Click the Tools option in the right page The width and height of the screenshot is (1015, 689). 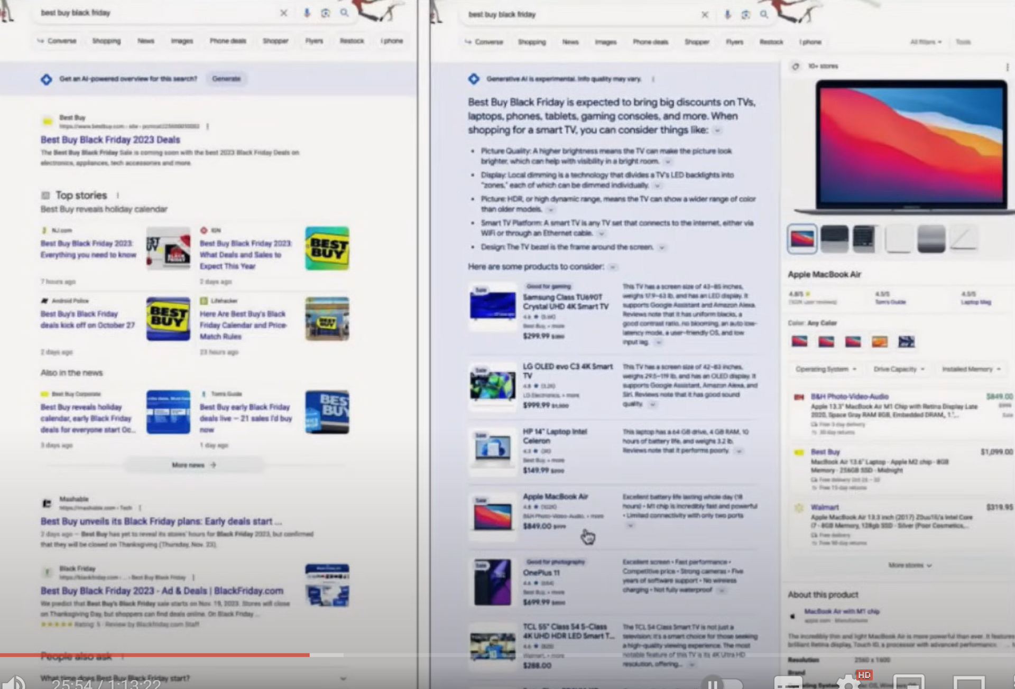point(963,42)
